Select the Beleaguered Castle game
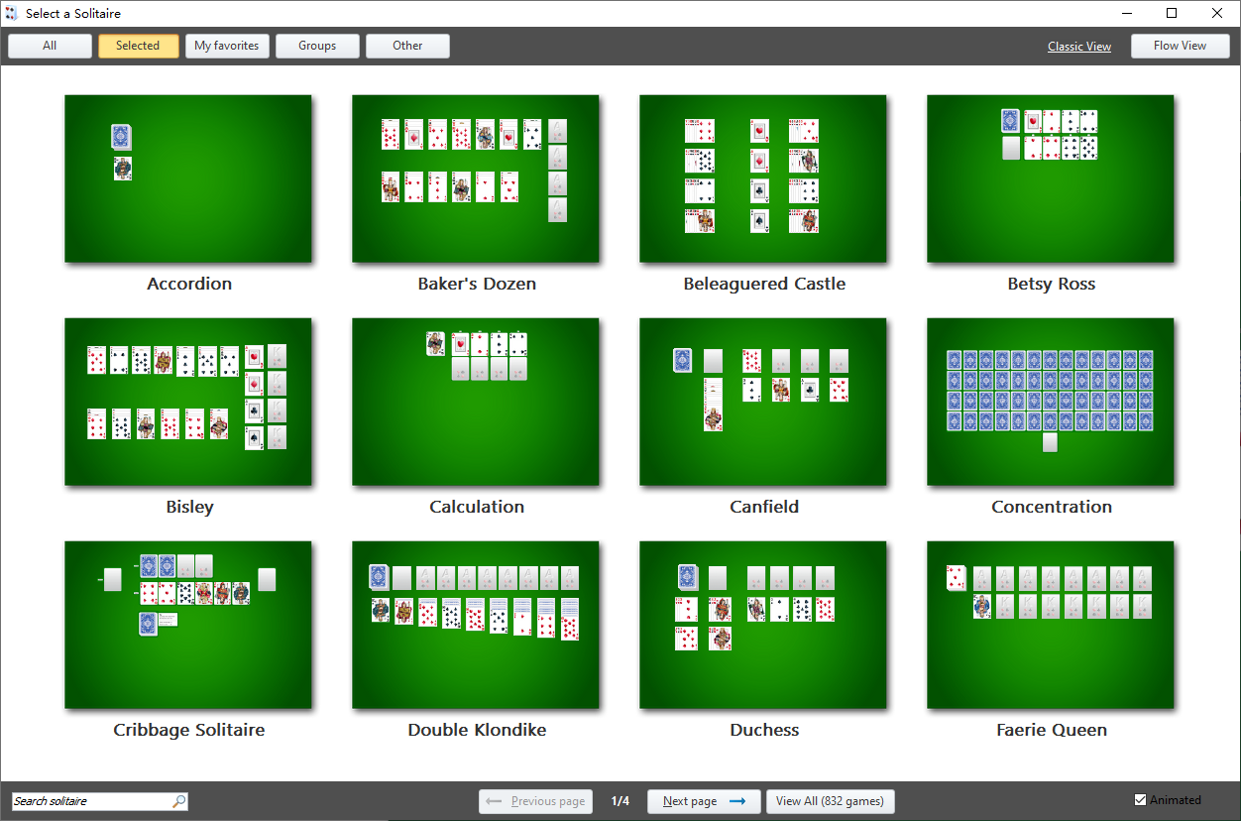This screenshot has width=1241, height=821. (x=763, y=178)
